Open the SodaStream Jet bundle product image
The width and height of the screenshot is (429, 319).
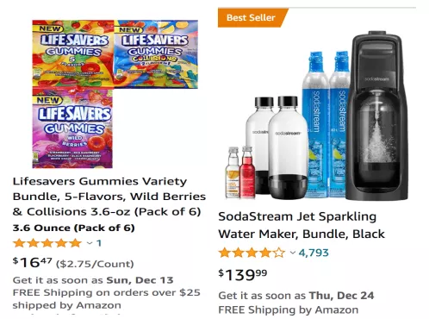pos(316,115)
